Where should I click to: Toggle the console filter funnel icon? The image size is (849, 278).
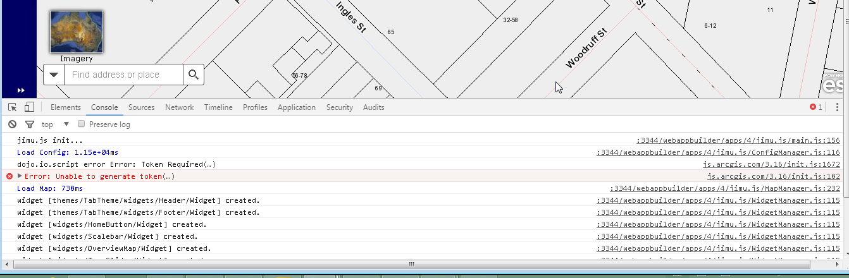coord(29,124)
